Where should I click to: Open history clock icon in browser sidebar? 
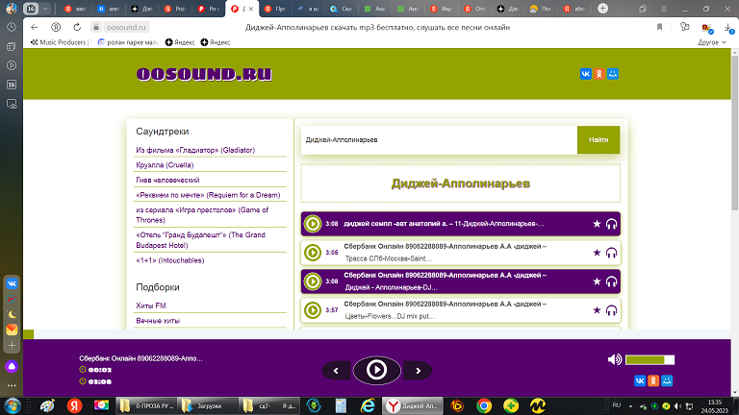click(x=12, y=27)
